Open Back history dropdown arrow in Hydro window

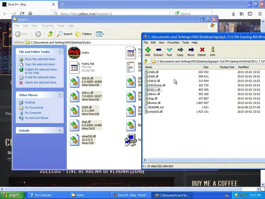coord(31,34)
